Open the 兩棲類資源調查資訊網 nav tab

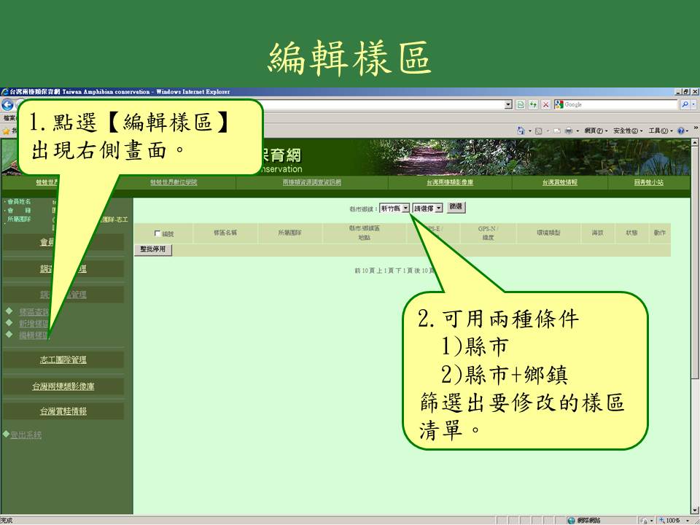[311, 182]
